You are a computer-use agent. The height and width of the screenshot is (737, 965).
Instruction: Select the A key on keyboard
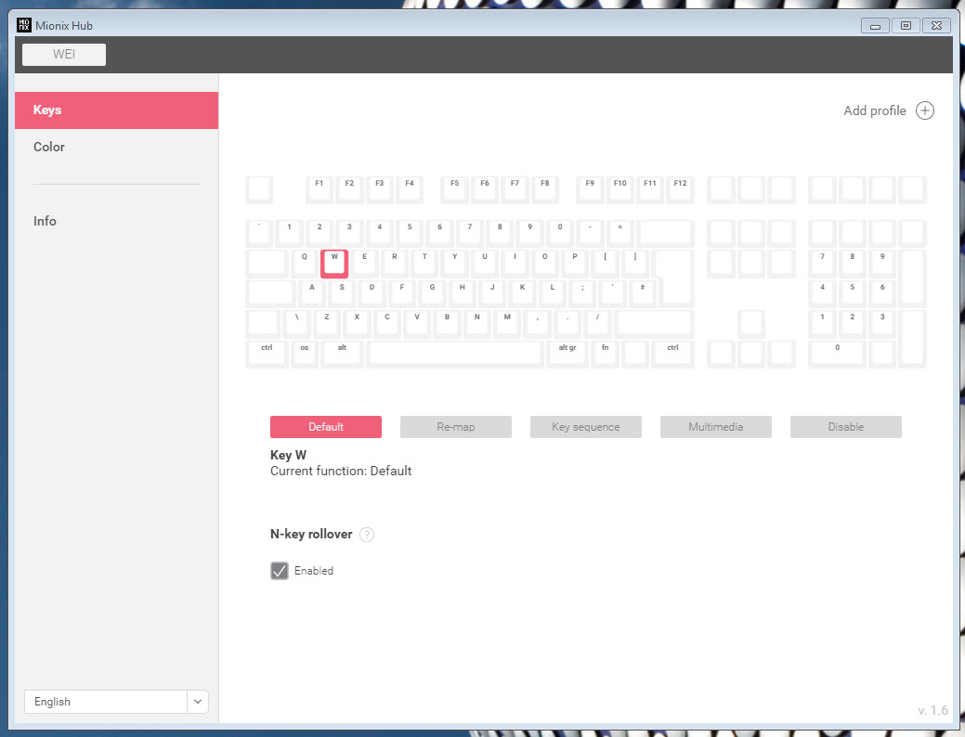[x=312, y=294]
